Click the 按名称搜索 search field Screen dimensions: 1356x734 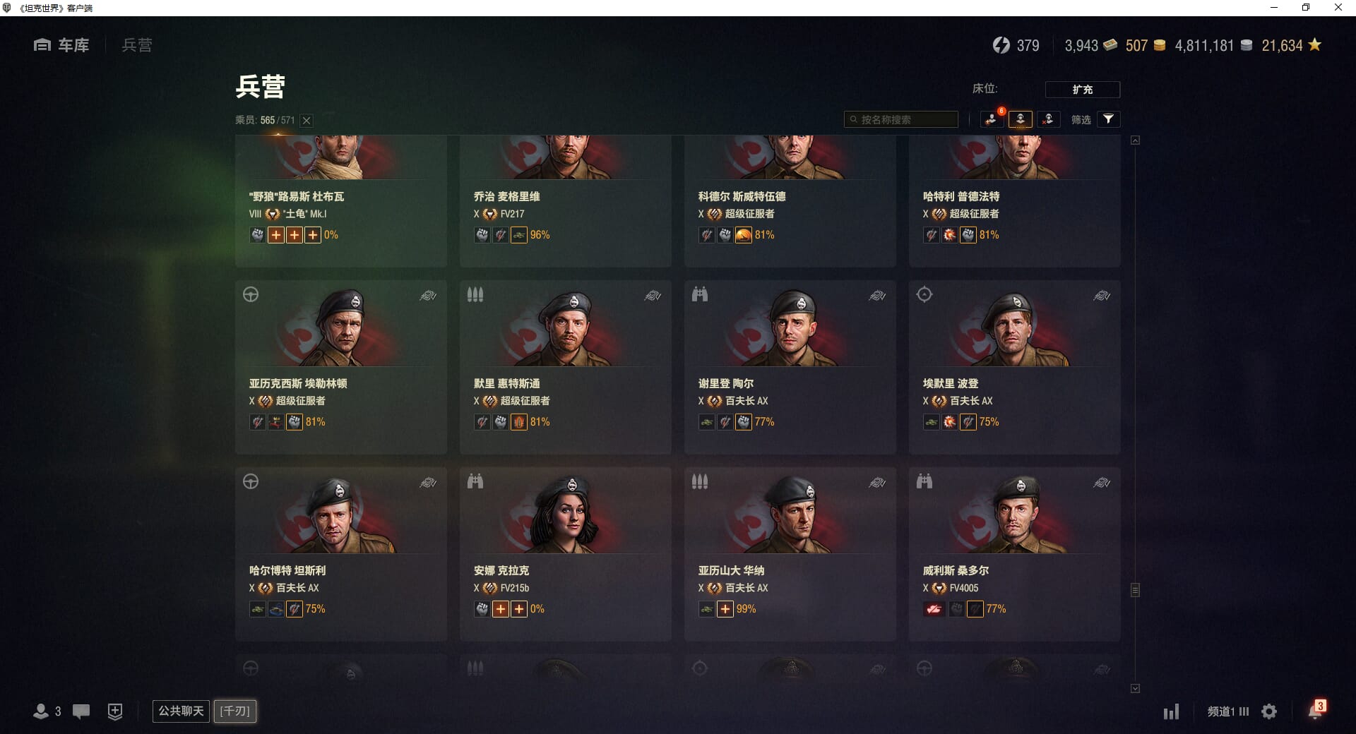click(901, 119)
